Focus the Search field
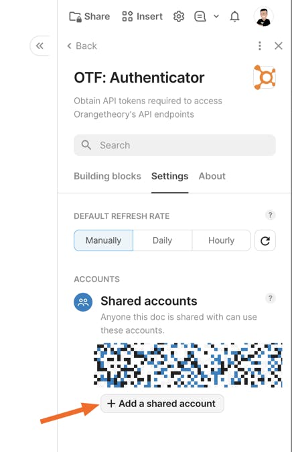The width and height of the screenshot is (292, 452). point(175,145)
